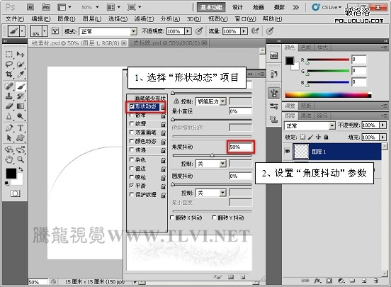Toggle the 平滑 smoothing checkbox
Screen dimensions: 391x287
[x=132, y=186]
